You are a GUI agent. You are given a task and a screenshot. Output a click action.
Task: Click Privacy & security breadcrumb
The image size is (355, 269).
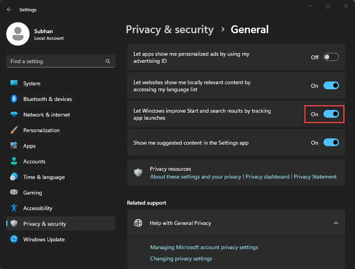click(170, 30)
